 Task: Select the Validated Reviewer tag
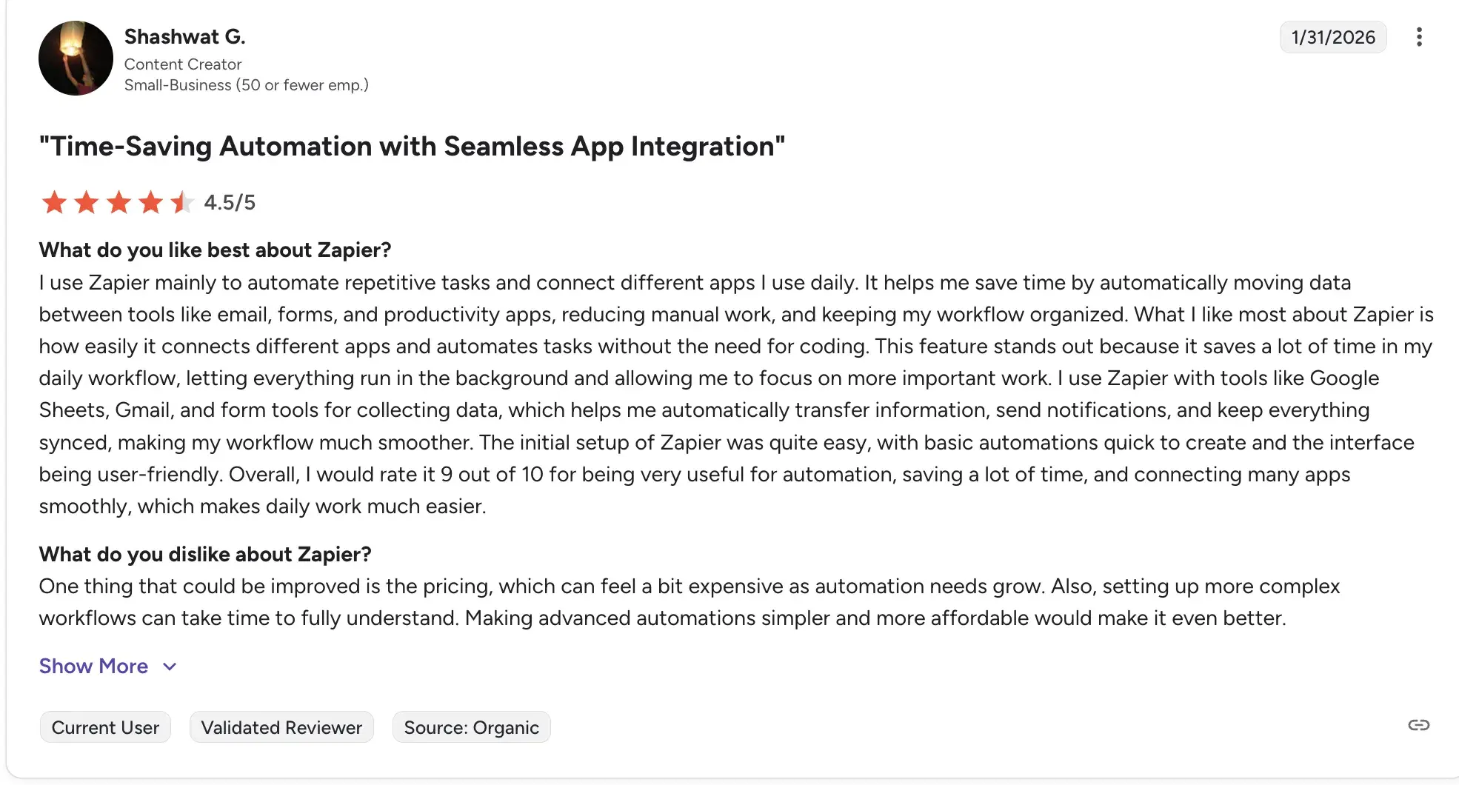point(281,727)
